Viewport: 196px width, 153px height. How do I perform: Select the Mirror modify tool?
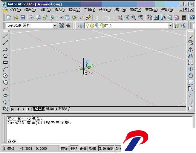(x=191, y=49)
